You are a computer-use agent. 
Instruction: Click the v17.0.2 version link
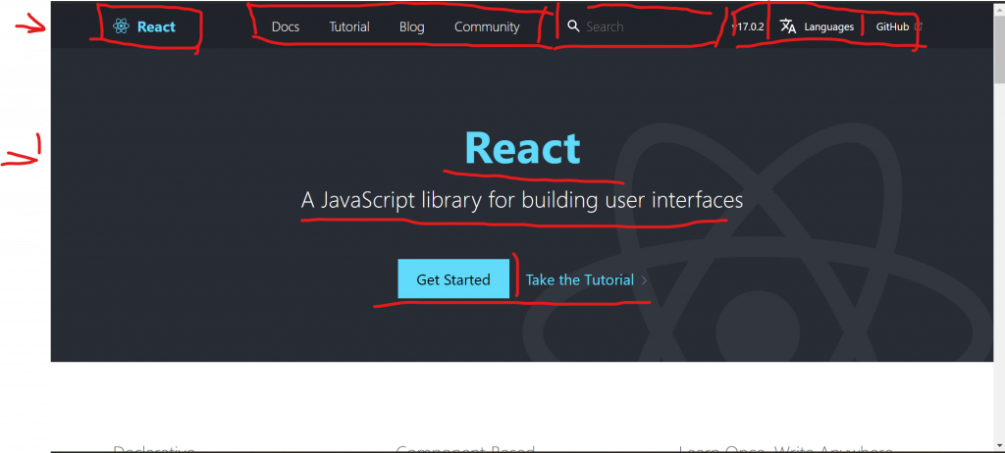pos(749,26)
